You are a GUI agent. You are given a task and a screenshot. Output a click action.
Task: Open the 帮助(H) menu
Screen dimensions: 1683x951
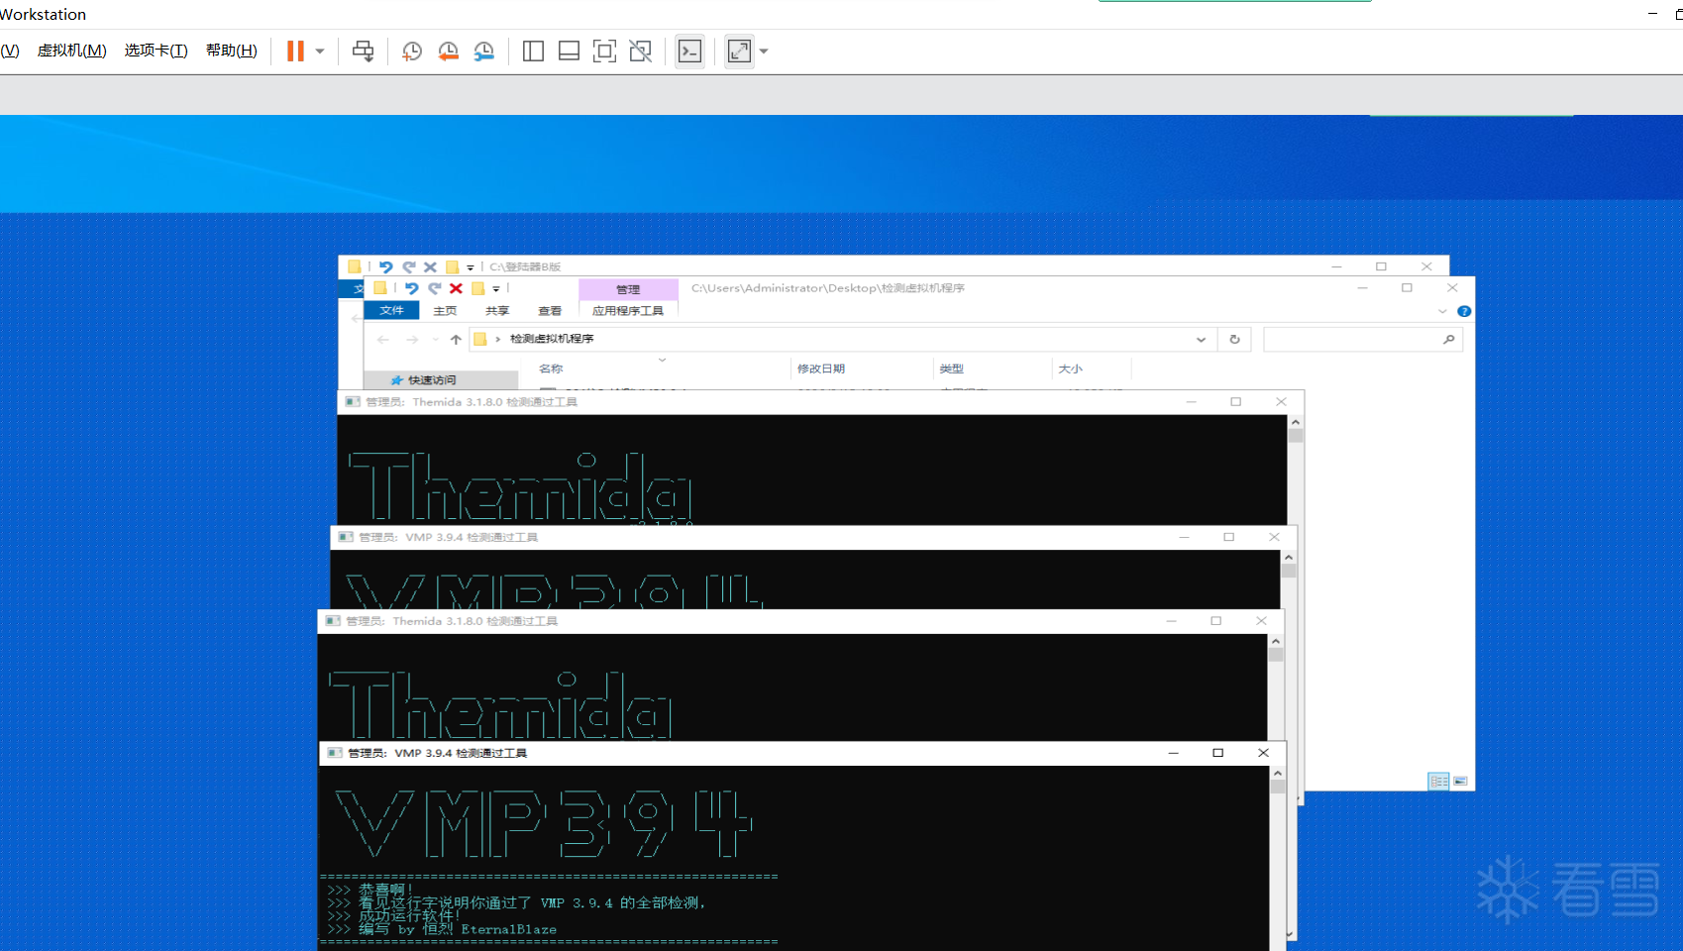click(x=232, y=51)
